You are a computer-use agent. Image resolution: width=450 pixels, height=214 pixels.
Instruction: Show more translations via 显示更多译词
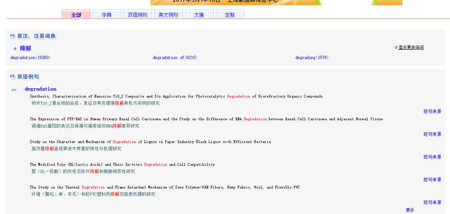point(411,47)
